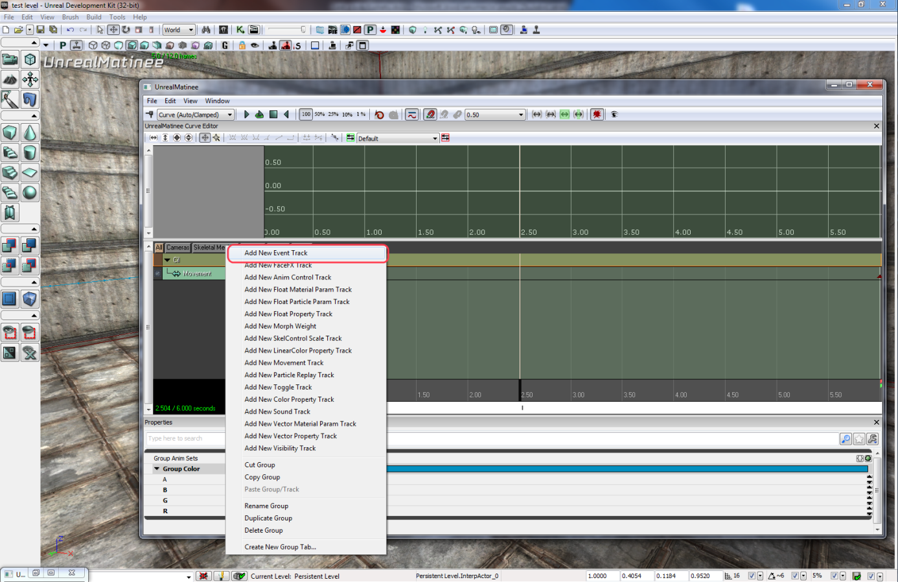Set playback speed to 25%

(x=333, y=115)
